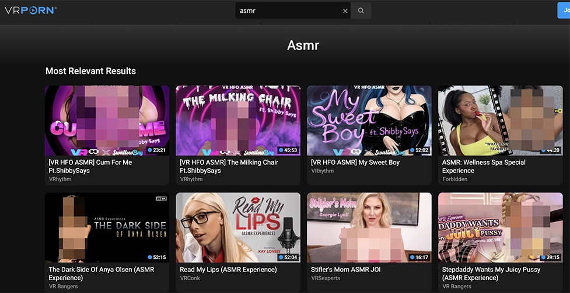
Task: Clear the search field with X icon
Action: (345, 11)
